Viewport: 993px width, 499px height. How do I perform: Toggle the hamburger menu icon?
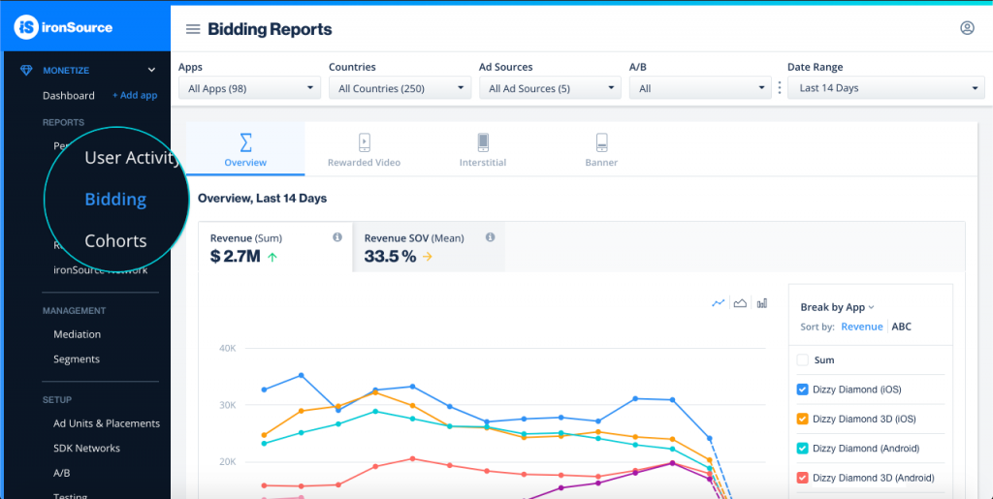(x=193, y=29)
